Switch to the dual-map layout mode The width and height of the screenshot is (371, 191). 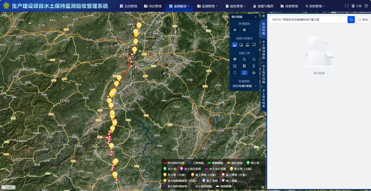[x=241, y=44]
